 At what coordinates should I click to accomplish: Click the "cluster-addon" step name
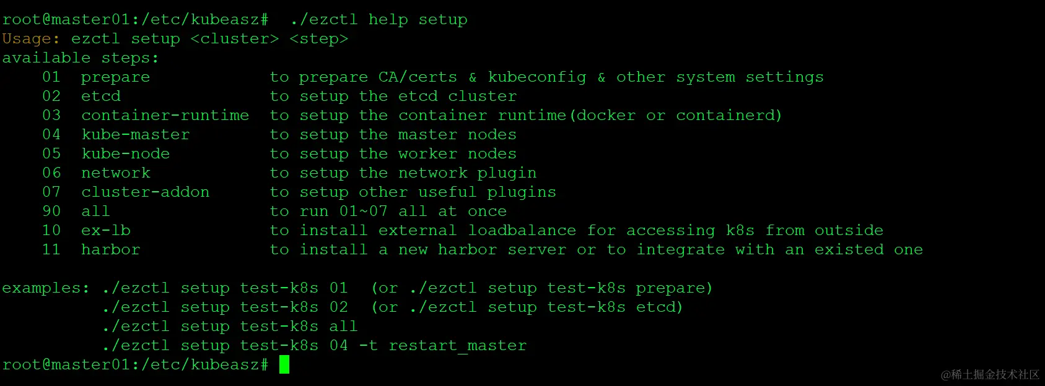coord(145,192)
